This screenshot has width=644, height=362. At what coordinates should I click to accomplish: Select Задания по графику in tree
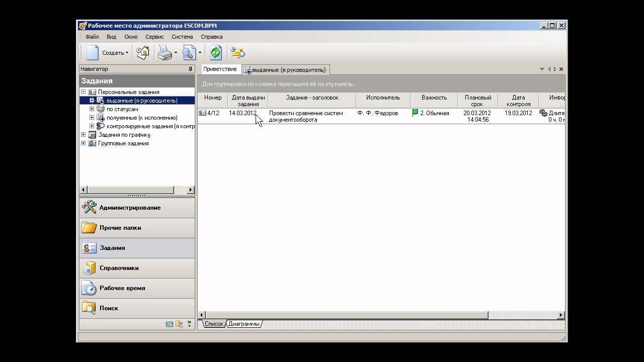tap(124, 135)
